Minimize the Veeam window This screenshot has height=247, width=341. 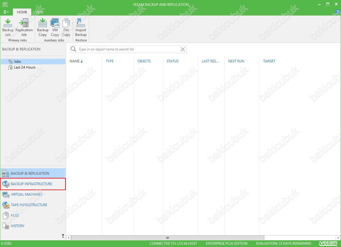coord(319,4)
